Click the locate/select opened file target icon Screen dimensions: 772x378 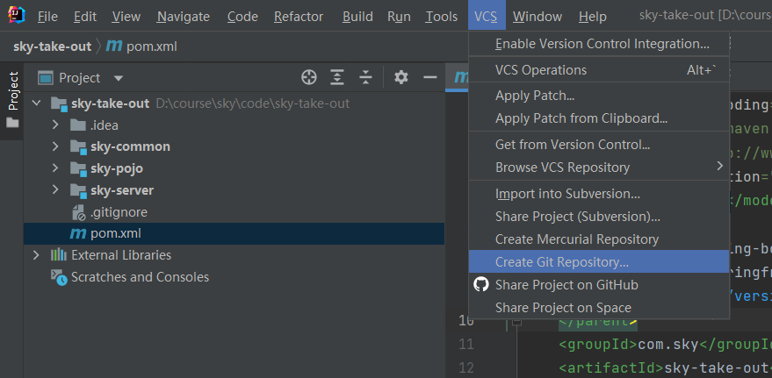[308, 77]
